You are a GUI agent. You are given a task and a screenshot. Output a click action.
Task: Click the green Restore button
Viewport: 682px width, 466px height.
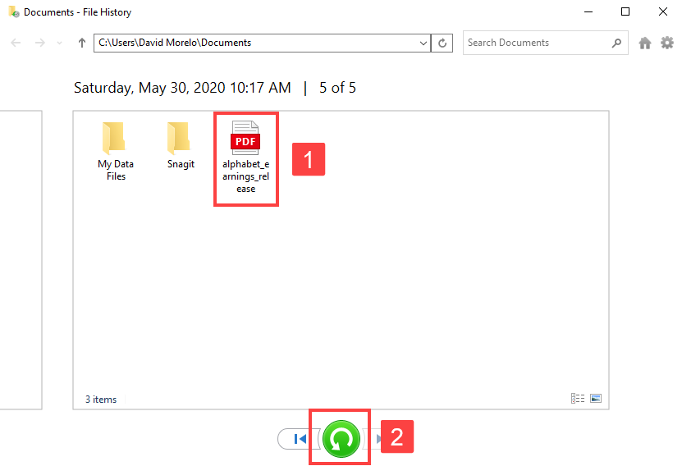click(x=341, y=439)
